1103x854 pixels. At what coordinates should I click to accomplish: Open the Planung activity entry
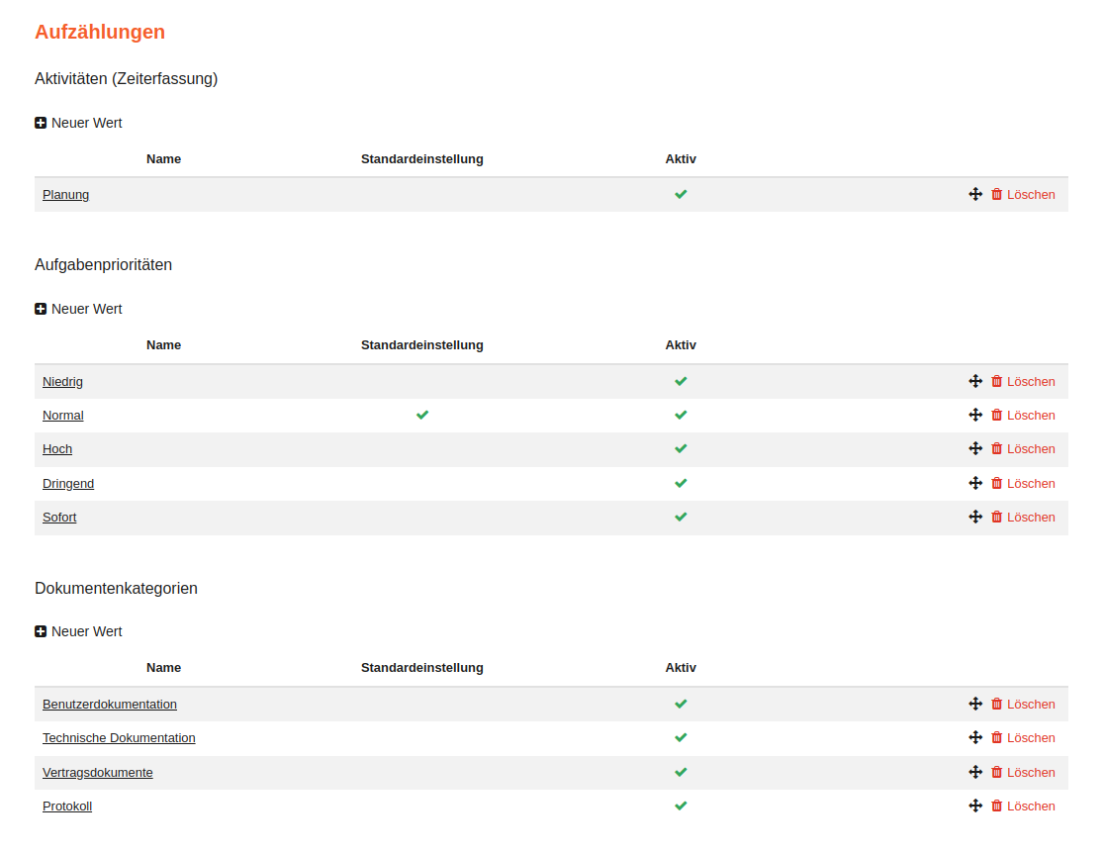pos(65,195)
